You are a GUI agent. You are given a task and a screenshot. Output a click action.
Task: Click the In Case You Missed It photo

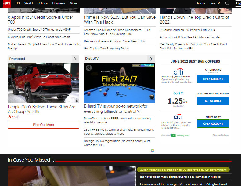pyautogui.click(x=72, y=176)
